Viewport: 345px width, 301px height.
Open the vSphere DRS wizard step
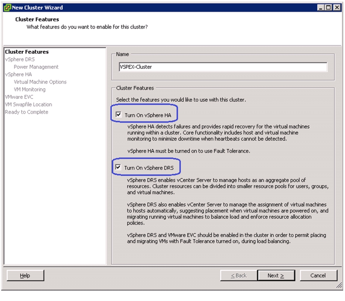pos(20,59)
